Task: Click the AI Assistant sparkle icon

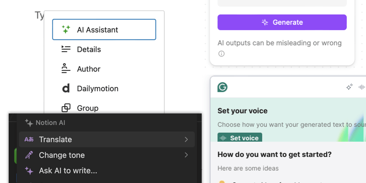Action: pos(66,30)
